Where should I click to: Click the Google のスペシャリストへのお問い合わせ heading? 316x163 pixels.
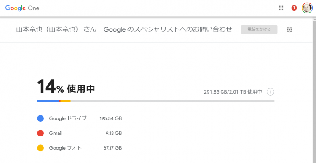pyautogui.click(x=168, y=29)
